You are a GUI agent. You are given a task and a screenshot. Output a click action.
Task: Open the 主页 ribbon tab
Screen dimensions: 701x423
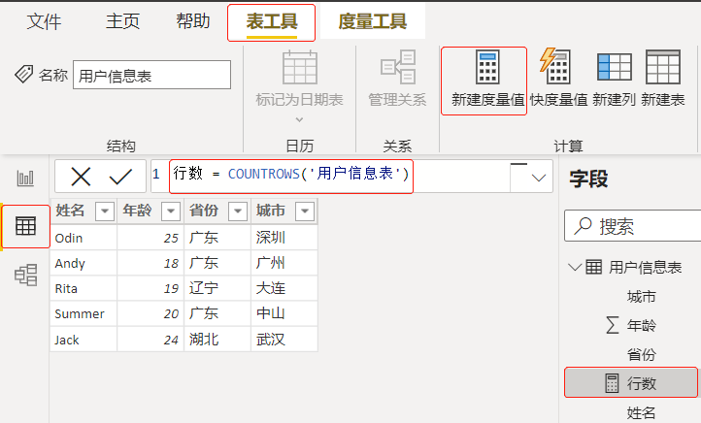[123, 21]
